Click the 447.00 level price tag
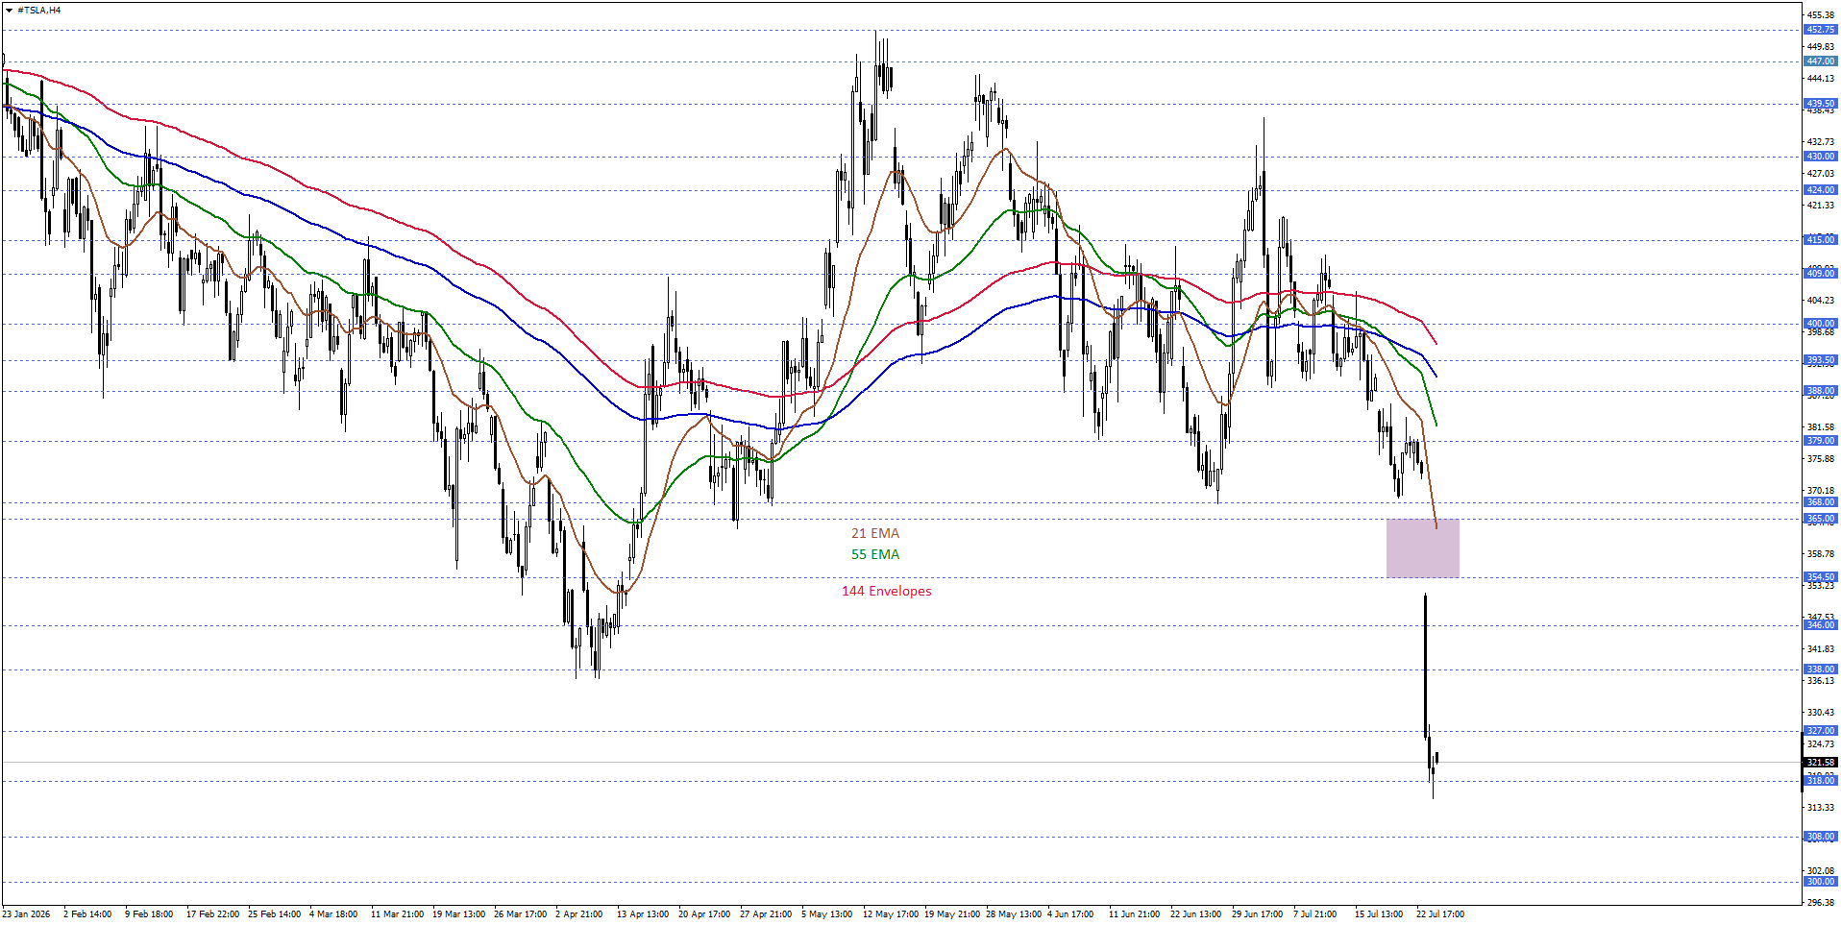 point(1820,61)
